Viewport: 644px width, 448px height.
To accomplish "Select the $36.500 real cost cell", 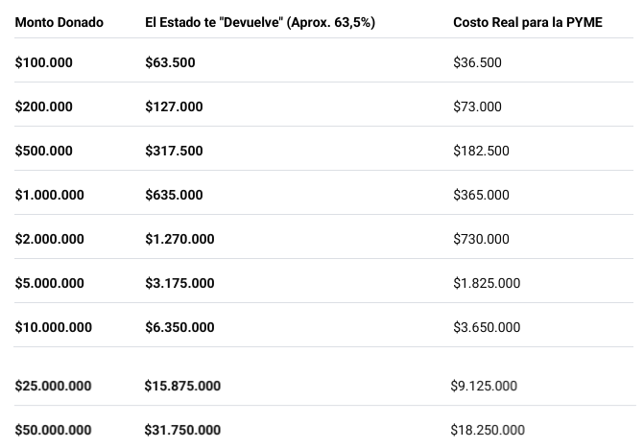I will tap(478, 62).
